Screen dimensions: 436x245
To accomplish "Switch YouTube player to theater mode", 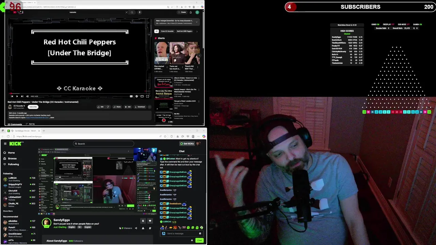I will 142,96.
